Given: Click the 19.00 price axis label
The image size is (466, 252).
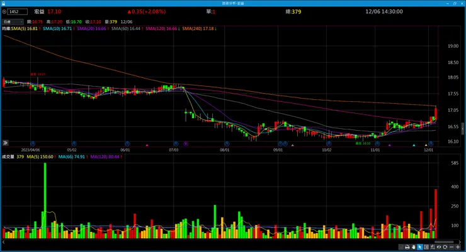Looking at the screenshot, I should pos(453,46).
